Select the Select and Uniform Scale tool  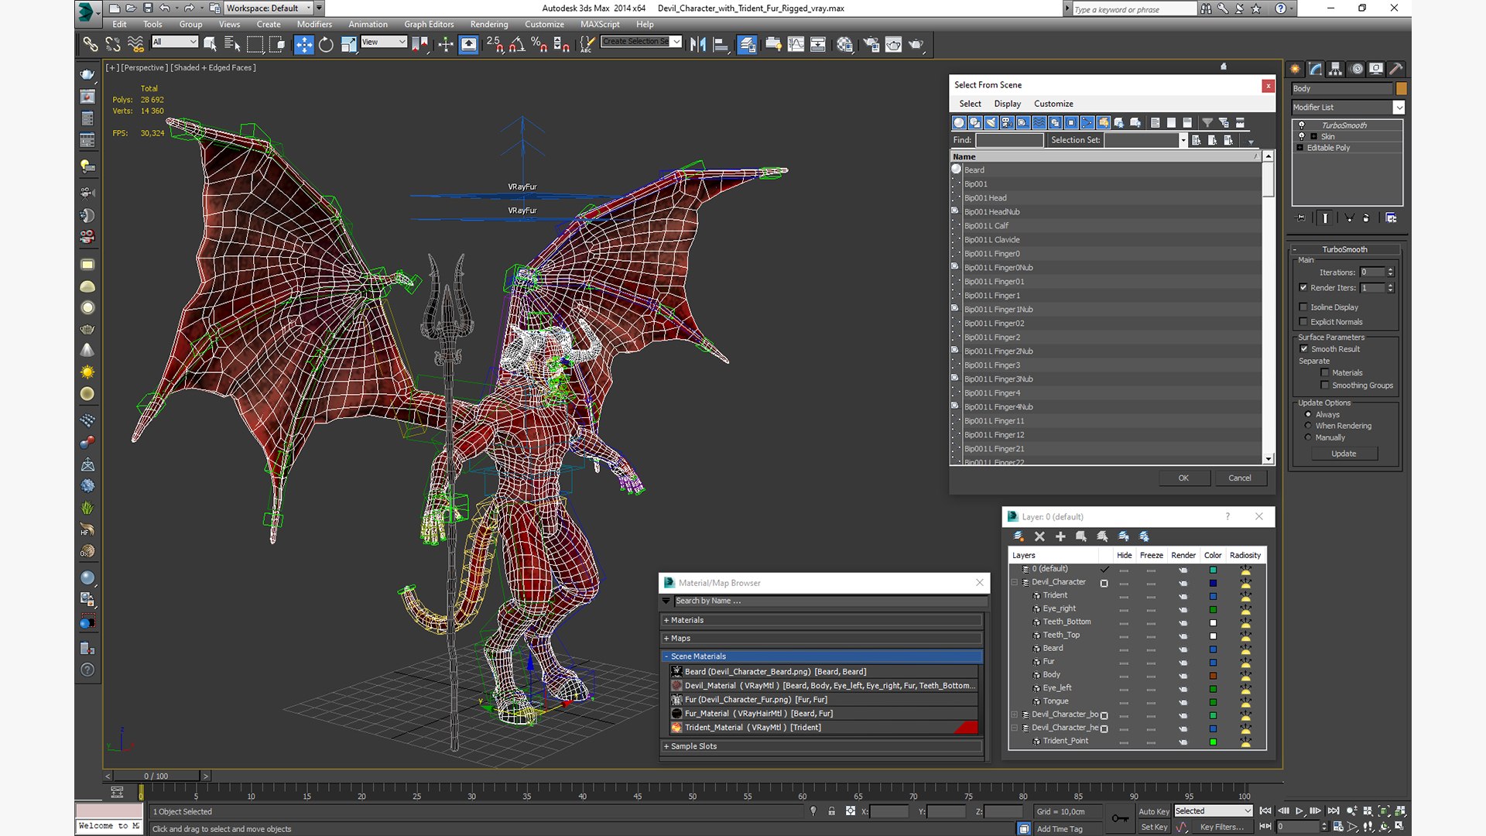pos(348,45)
